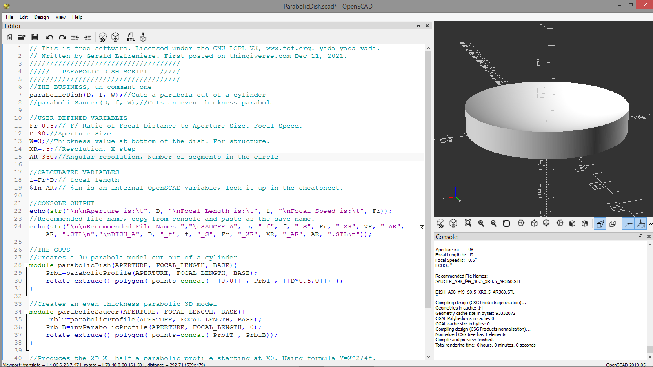Click 'DISH_A98_f49_S0.5_XR0.5_AR360.STL' in console
This screenshot has height=367, width=653.
click(x=475, y=292)
